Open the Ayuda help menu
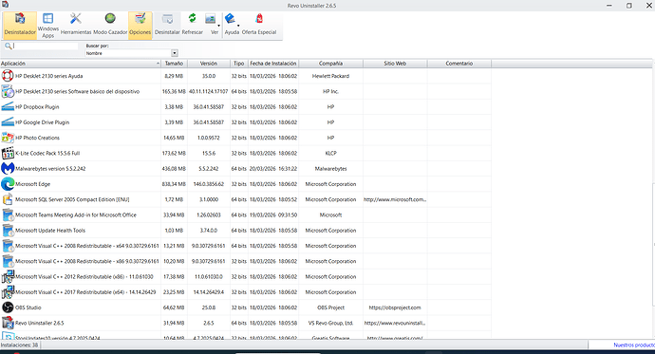 coord(232,25)
